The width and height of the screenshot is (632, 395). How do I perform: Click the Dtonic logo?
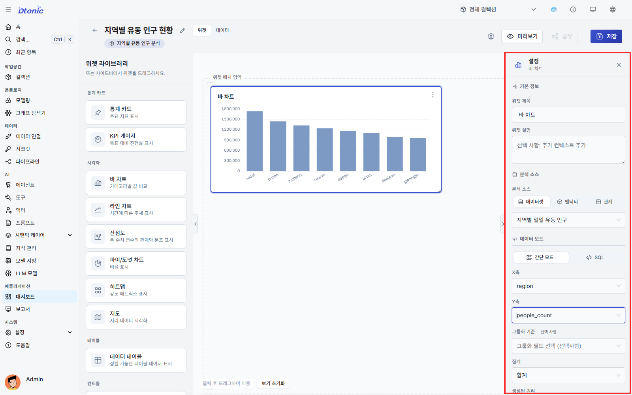pyautogui.click(x=31, y=10)
